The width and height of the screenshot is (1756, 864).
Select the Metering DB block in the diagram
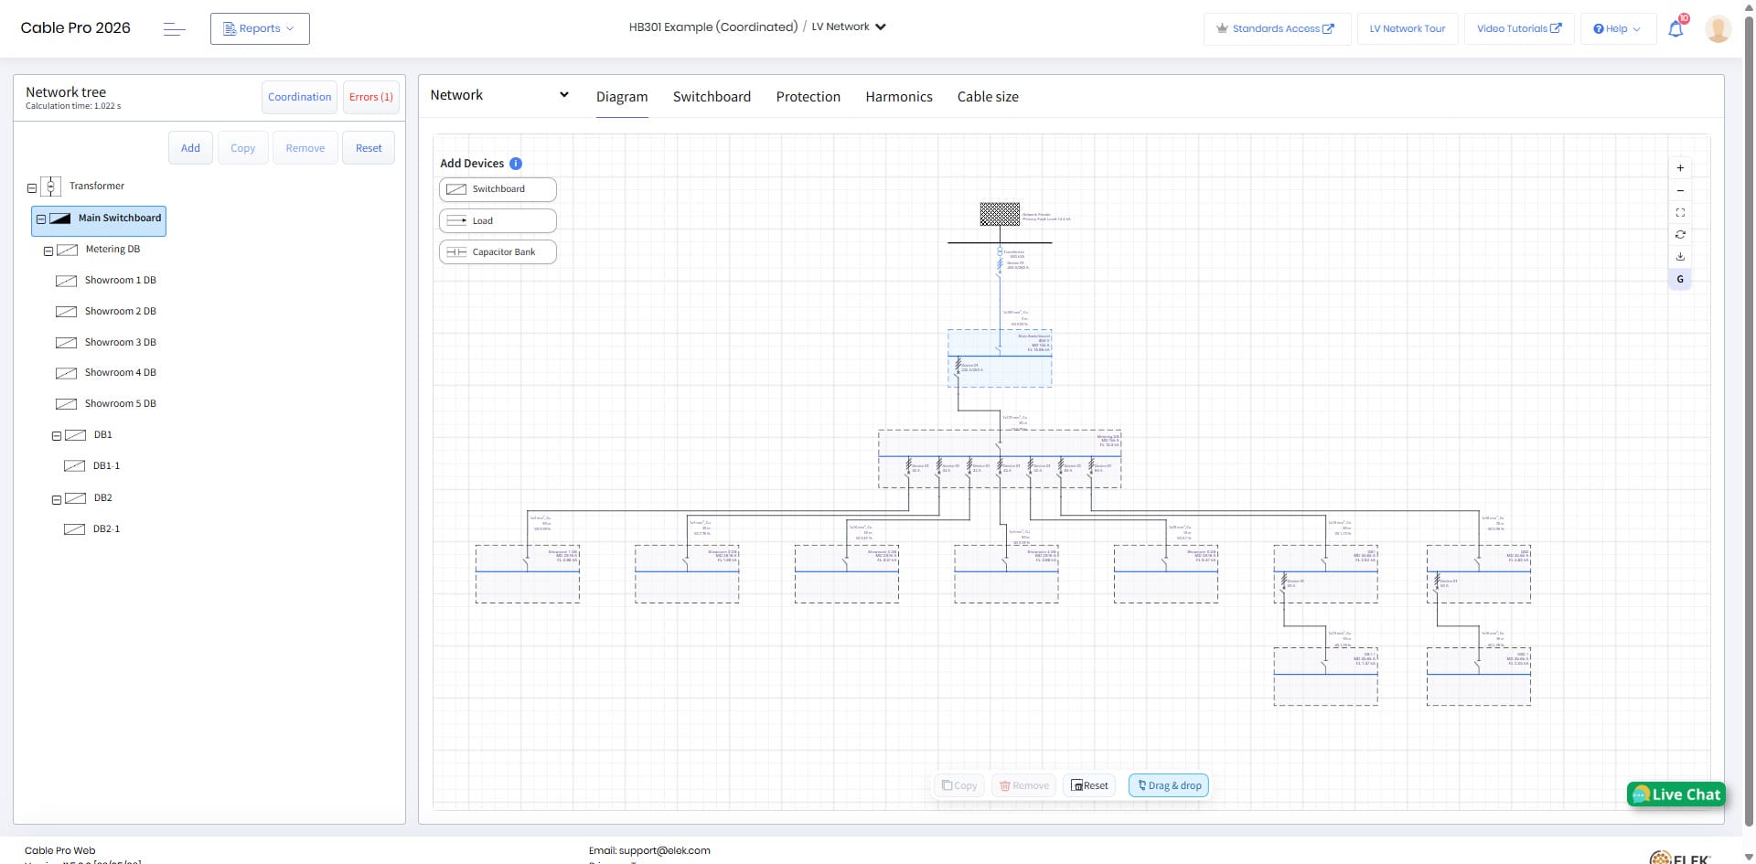pyautogui.click(x=1000, y=459)
